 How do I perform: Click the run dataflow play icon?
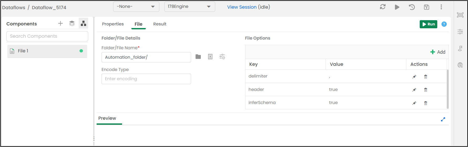397,7
